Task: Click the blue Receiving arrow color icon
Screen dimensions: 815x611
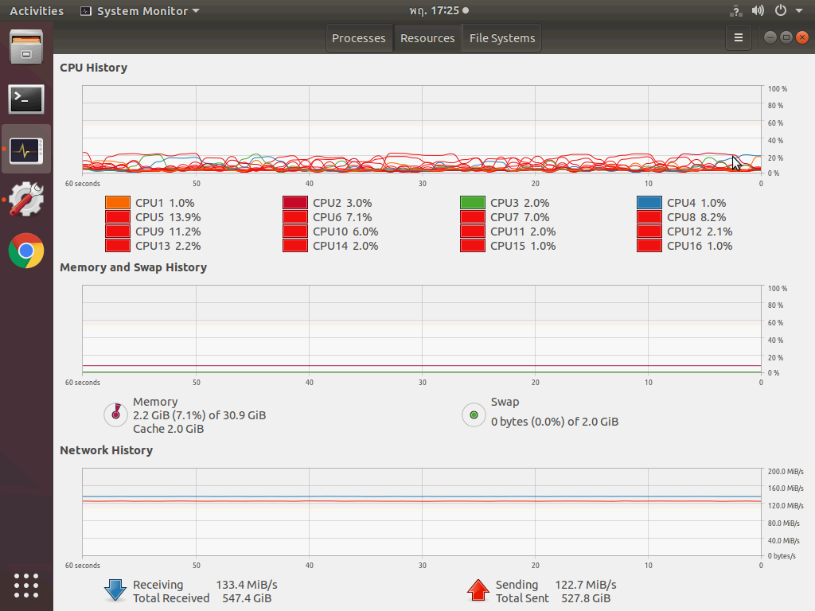Action: [115, 591]
